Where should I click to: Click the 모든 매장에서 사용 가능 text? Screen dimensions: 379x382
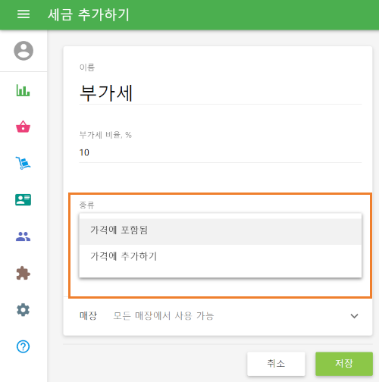[164, 316]
